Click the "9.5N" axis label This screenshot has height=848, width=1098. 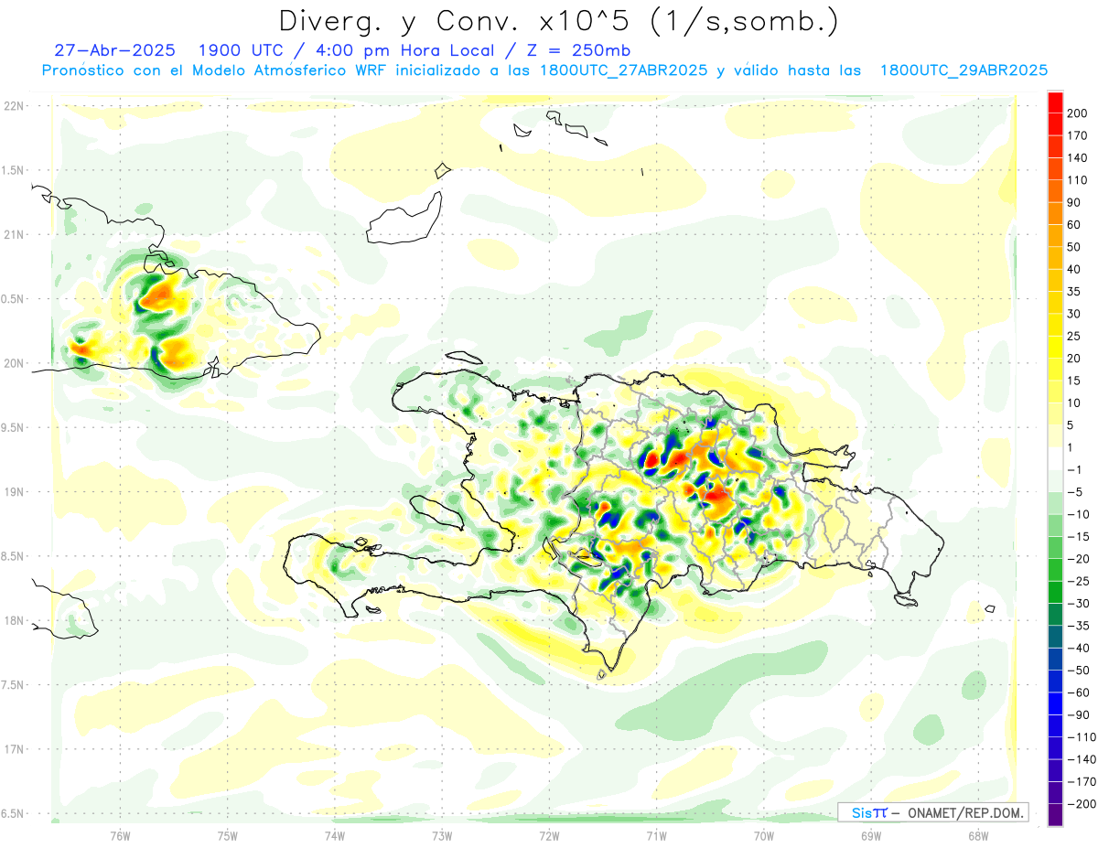[13, 427]
